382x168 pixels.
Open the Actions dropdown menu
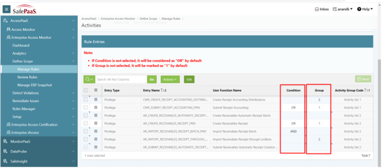[x=170, y=79]
